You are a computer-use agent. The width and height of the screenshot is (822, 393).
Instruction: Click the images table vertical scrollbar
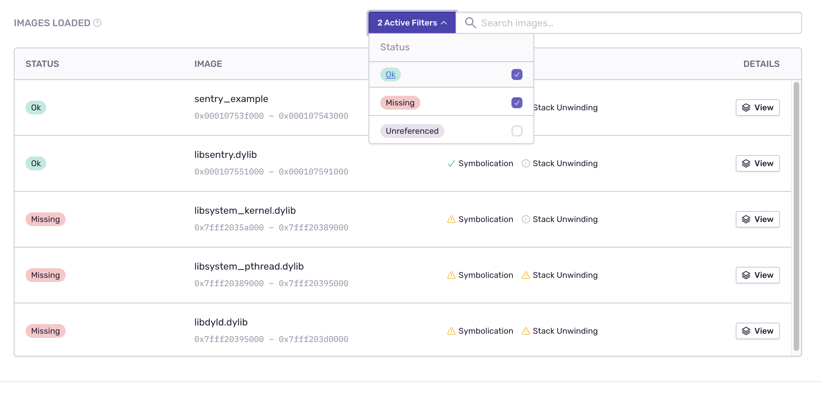click(x=796, y=216)
